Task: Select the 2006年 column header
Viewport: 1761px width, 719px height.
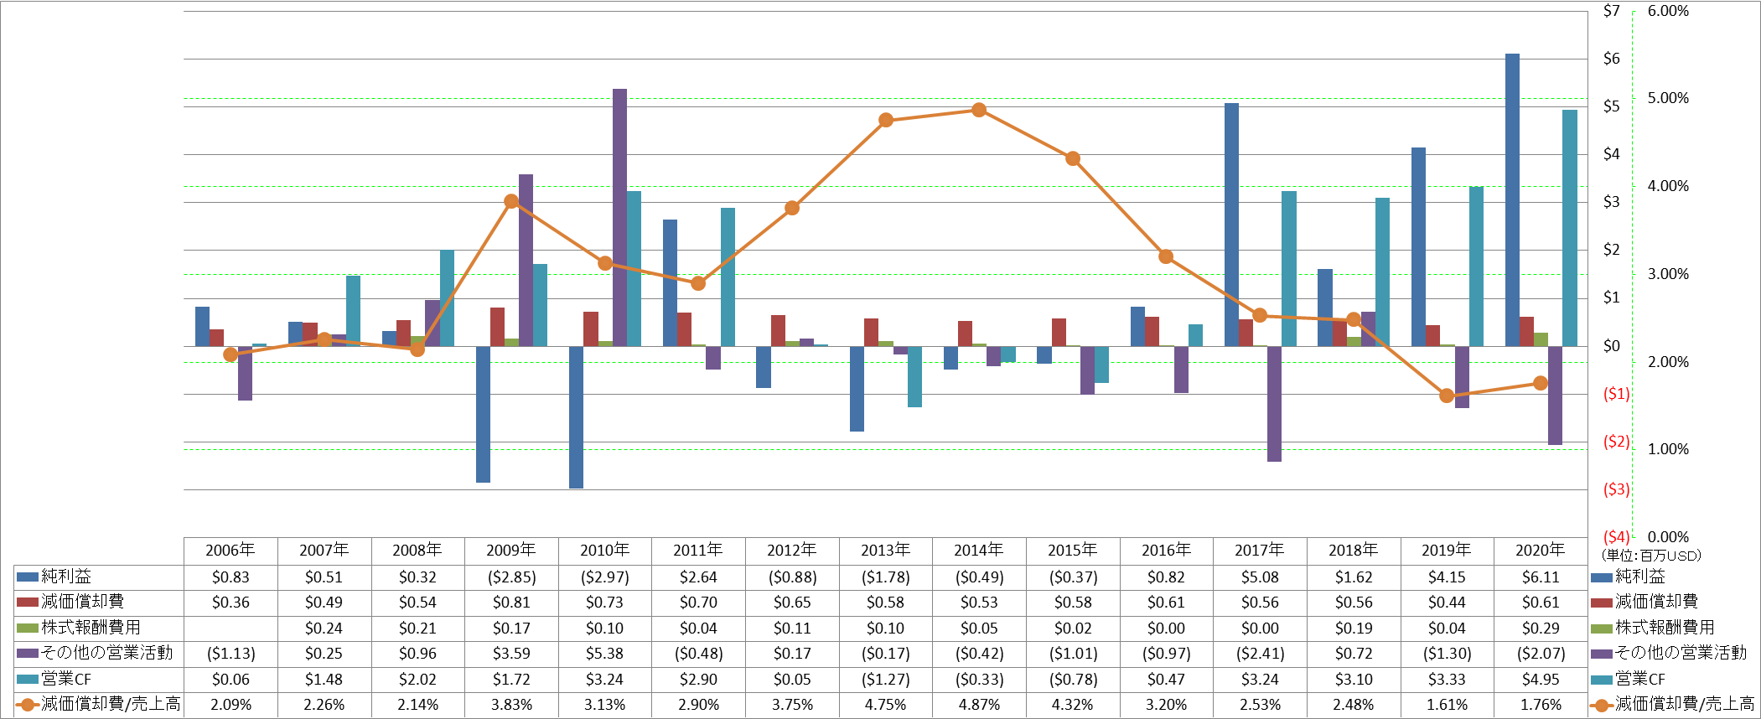Action: (230, 551)
